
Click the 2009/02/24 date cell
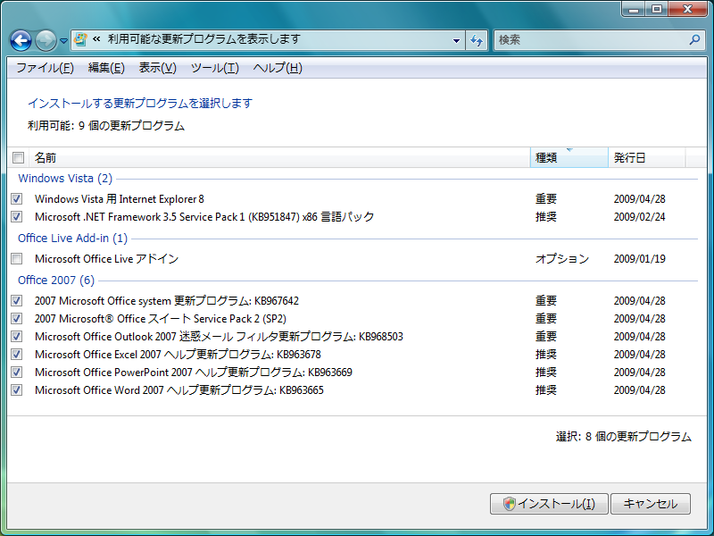tap(639, 217)
